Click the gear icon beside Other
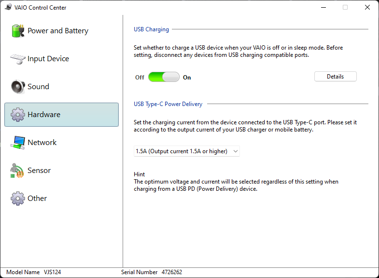 [17, 198]
